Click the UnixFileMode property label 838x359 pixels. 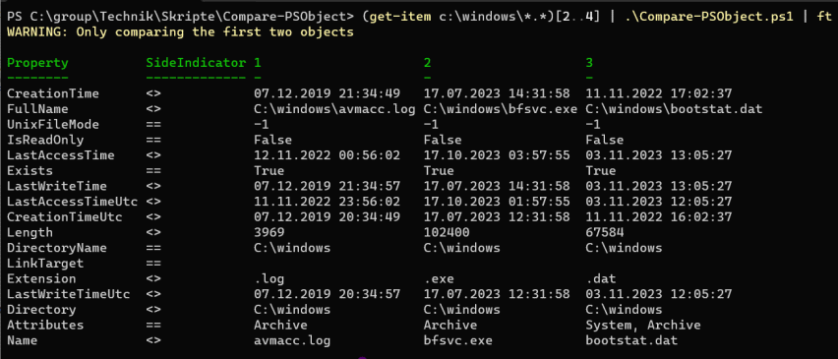(x=53, y=125)
